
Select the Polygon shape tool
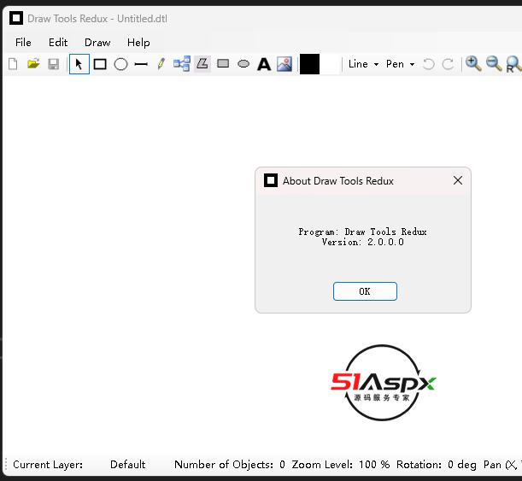tap(202, 63)
